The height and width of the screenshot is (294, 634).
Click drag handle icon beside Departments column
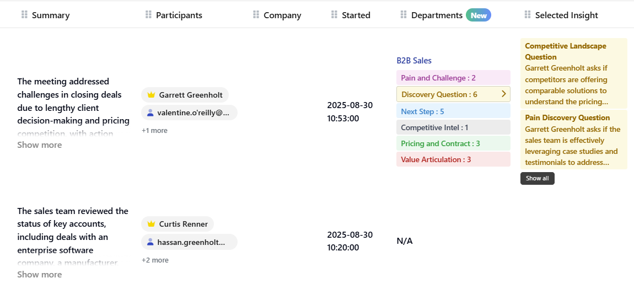[x=404, y=15]
